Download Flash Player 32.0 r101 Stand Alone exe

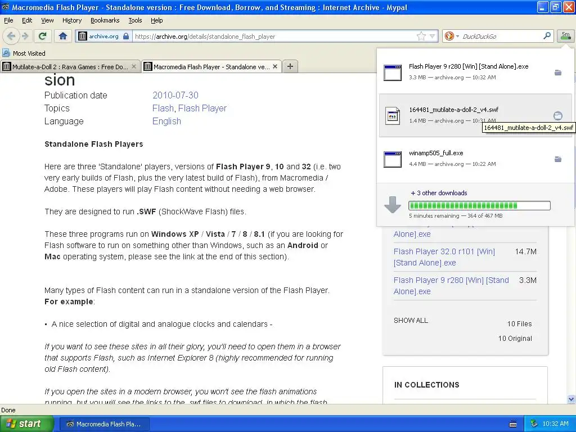tap(444, 257)
